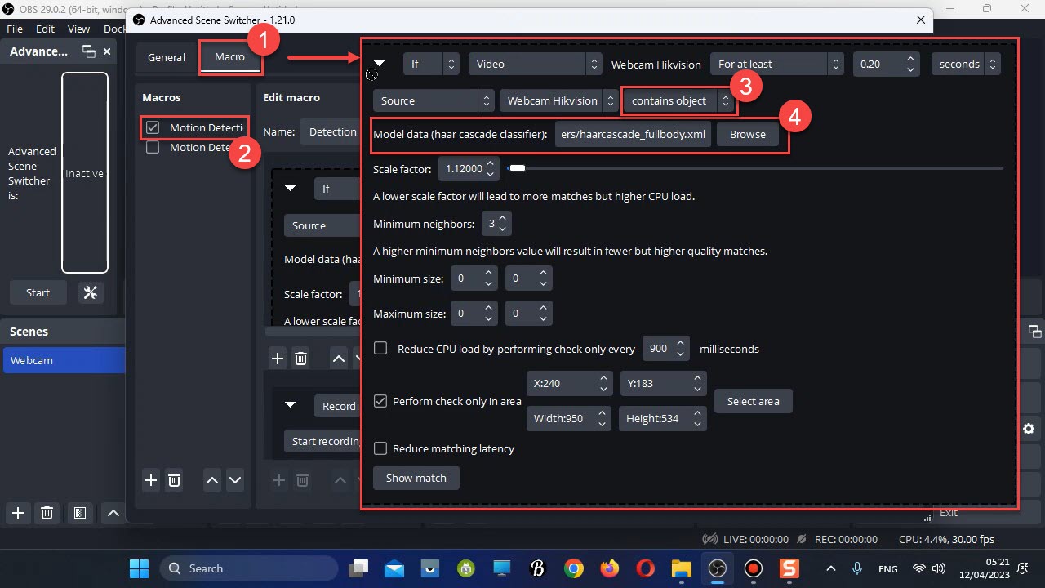Open Google Chrome from taskbar

click(573, 568)
